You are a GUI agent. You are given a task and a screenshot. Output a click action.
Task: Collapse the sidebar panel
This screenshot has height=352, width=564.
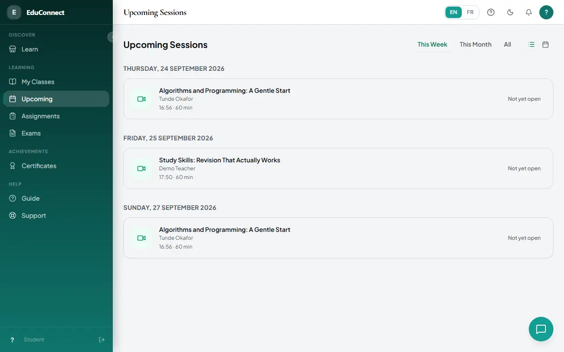[x=111, y=37]
